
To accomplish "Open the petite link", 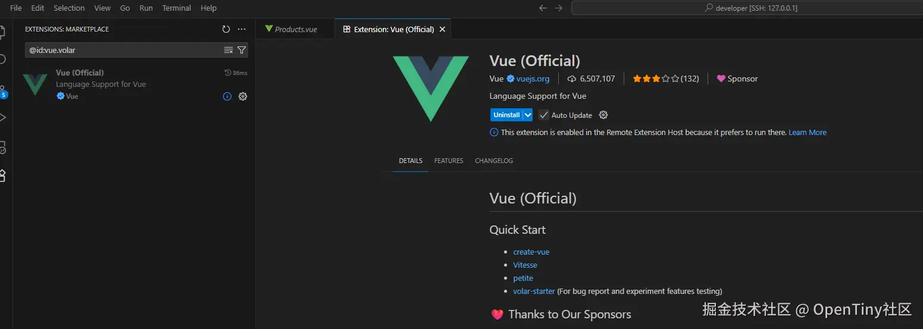I will coord(523,278).
